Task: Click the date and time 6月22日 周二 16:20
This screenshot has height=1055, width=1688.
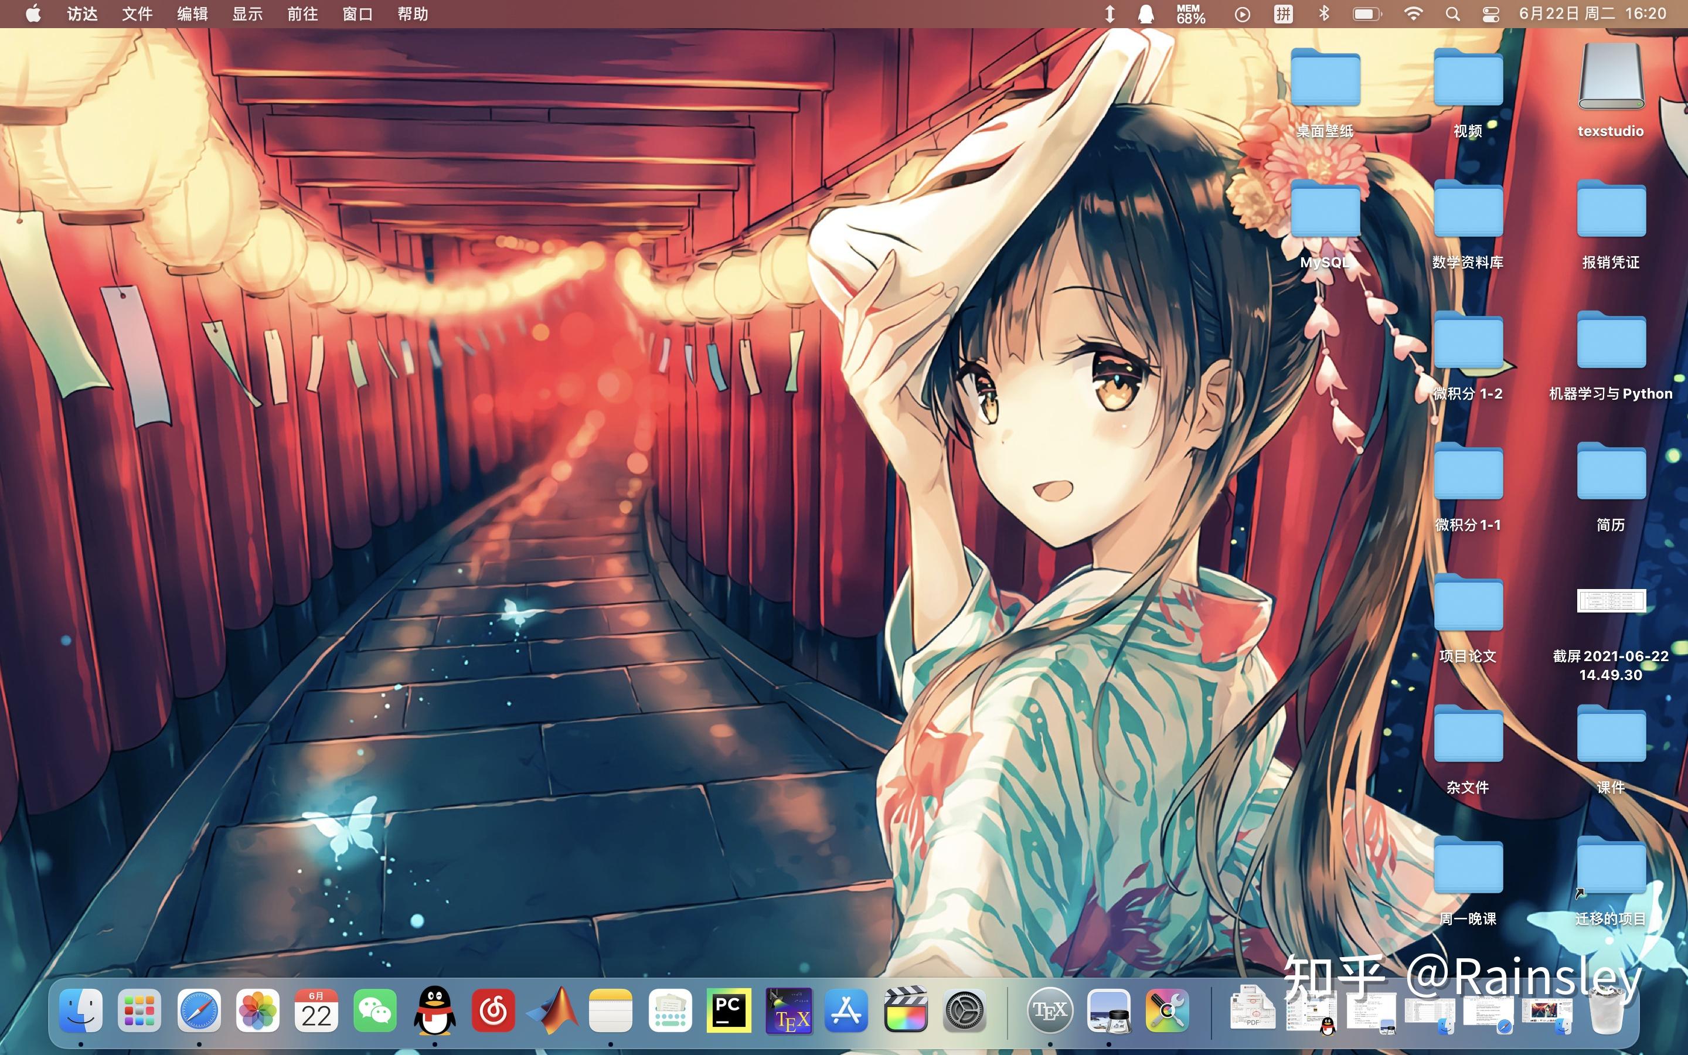Action: [1592, 14]
